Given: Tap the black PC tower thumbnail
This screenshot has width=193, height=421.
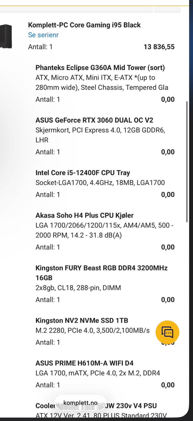Looking at the screenshot, I should click(6, 36).
